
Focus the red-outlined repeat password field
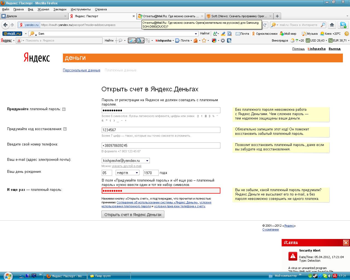pyautogui.click(x=161, y=191)
